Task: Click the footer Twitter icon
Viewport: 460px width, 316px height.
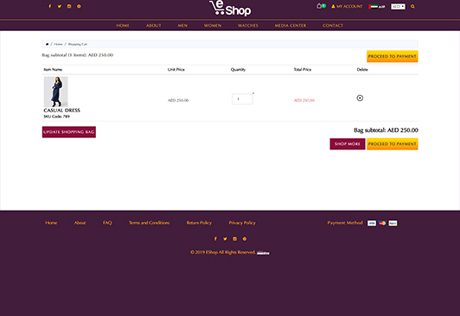Action: [x=225, y=238]
